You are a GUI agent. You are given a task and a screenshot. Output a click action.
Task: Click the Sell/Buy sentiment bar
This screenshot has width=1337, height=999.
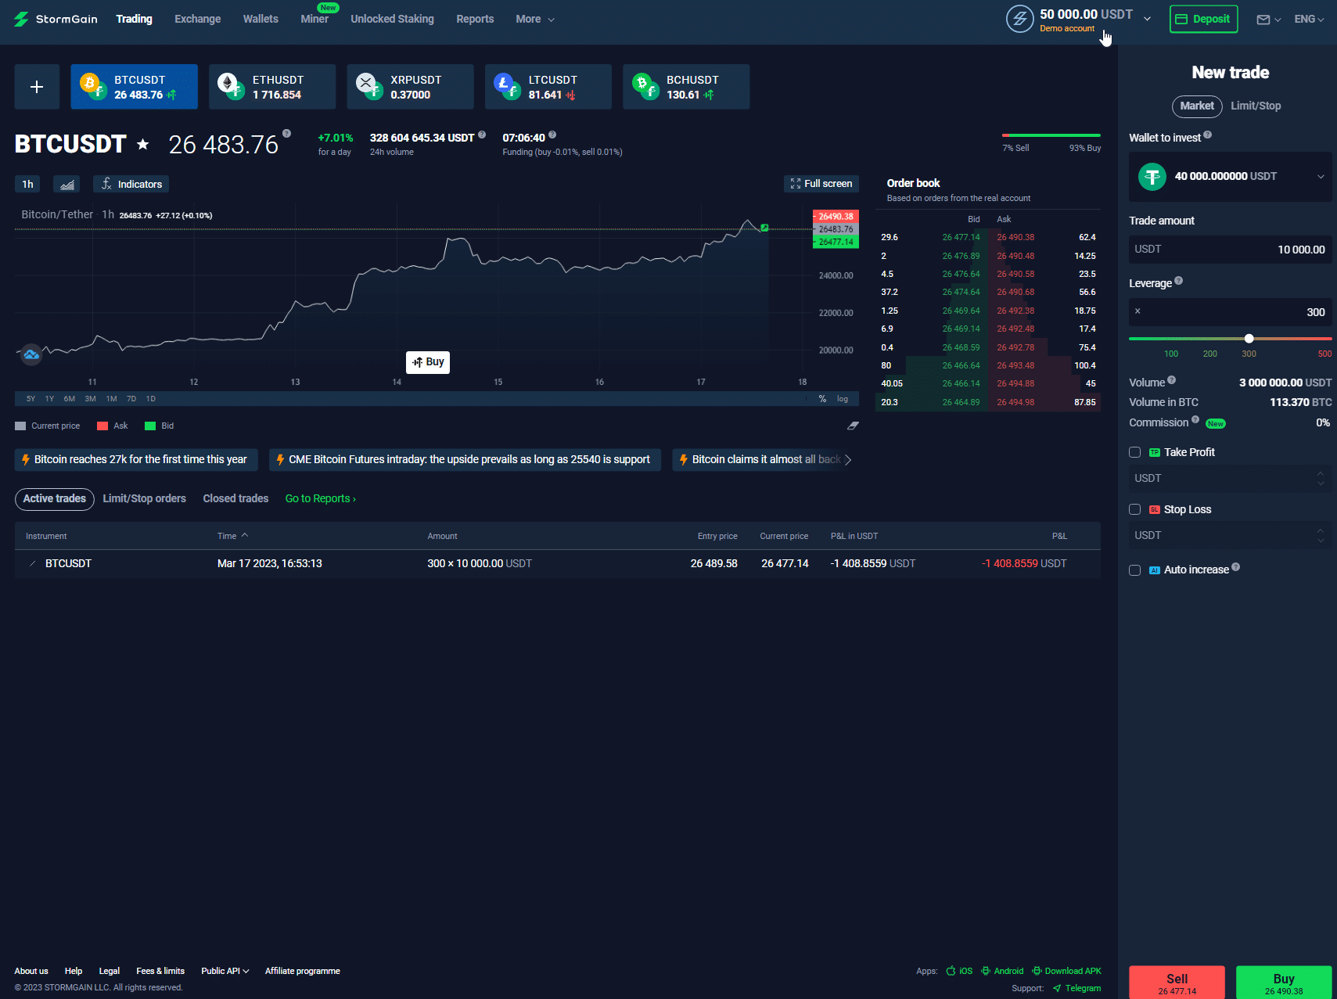1051,135
